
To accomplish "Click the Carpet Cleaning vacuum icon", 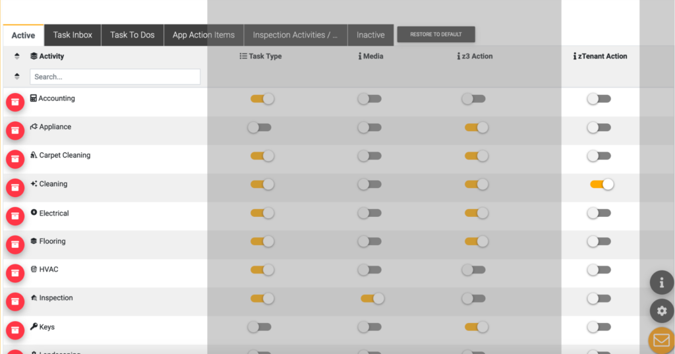I will [34, 155].
